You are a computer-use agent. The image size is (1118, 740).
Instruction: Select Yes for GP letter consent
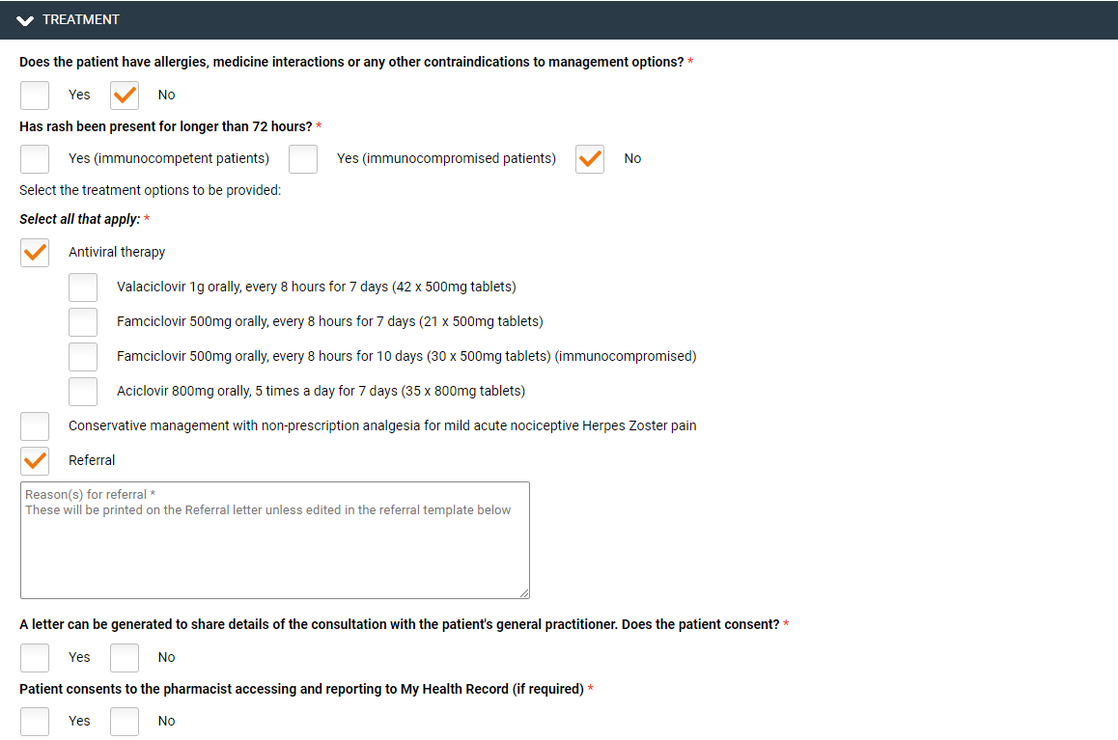click(x=35, y=657)
